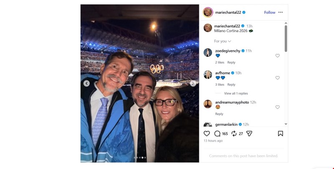This screenshot has height=169, width=334.
Task: Click andreamurrayphoto's avatar
Action: [207, 104]
